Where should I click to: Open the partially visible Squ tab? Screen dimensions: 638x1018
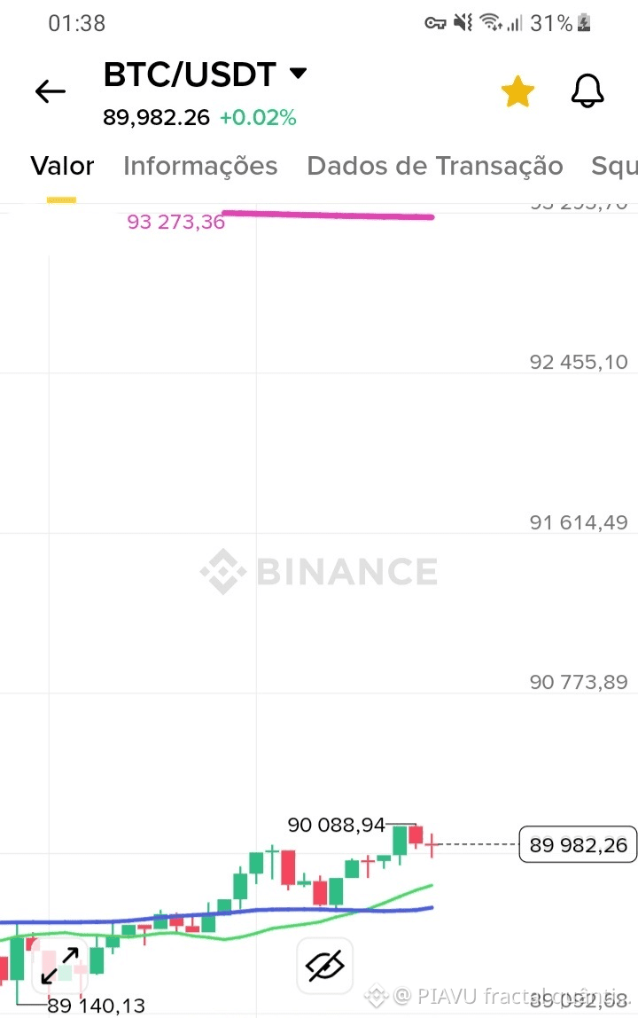(613, 166)
